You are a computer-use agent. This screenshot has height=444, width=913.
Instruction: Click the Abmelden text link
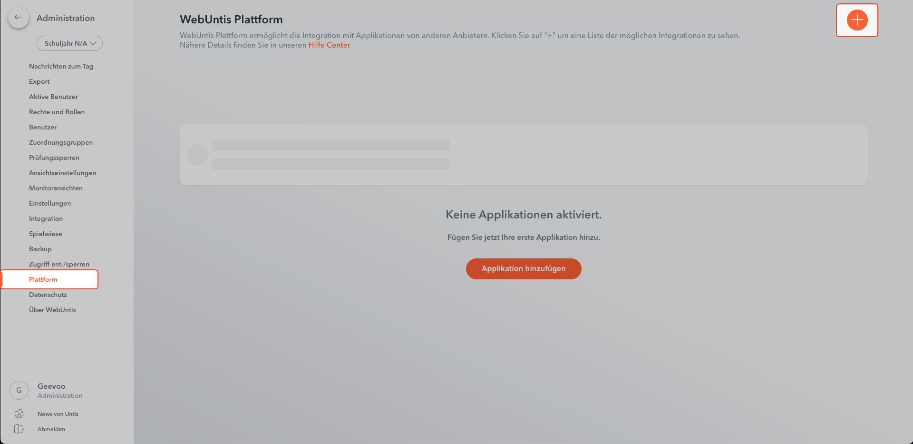(x=51, y=429)
